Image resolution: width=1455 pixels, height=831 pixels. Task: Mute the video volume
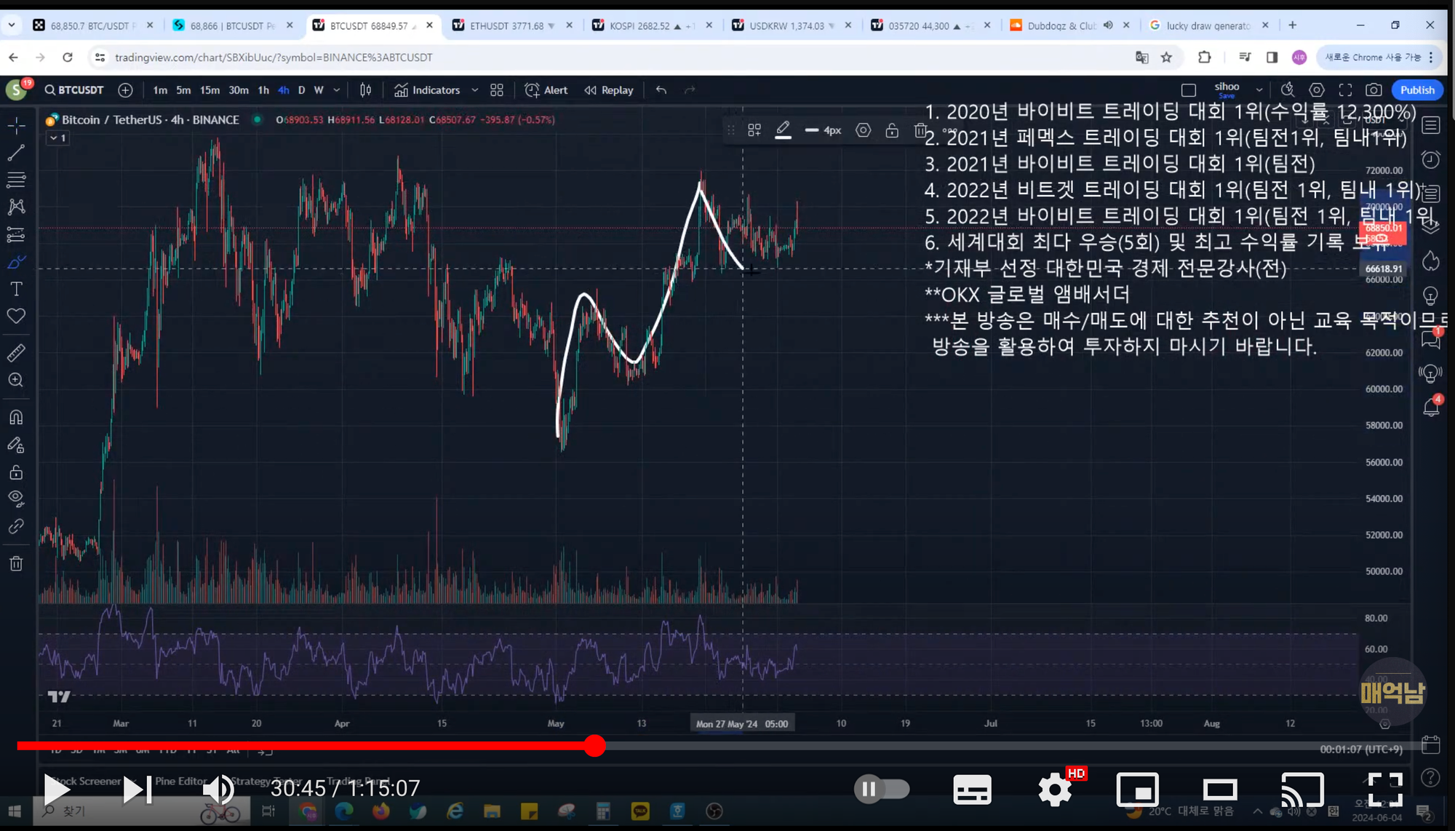coord(218,790)
